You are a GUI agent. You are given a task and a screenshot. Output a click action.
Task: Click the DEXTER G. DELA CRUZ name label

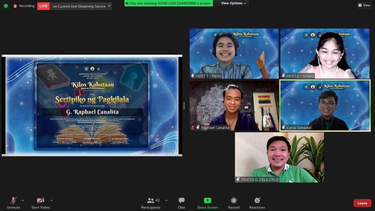tap(260, 179)
